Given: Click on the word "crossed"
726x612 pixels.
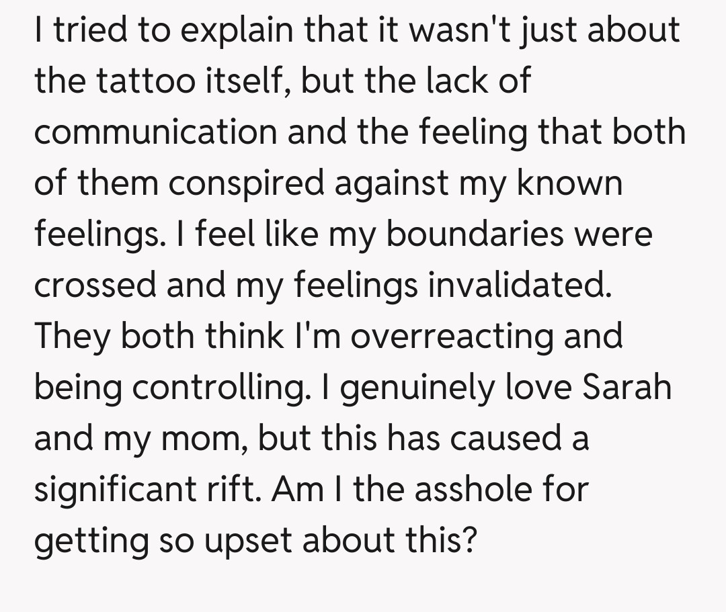Looking at the screenshot, I should click(x=95, y=286).
